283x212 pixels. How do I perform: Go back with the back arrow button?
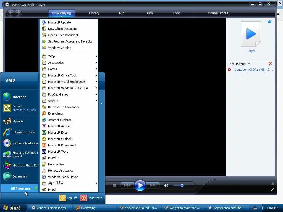point(11,13)
